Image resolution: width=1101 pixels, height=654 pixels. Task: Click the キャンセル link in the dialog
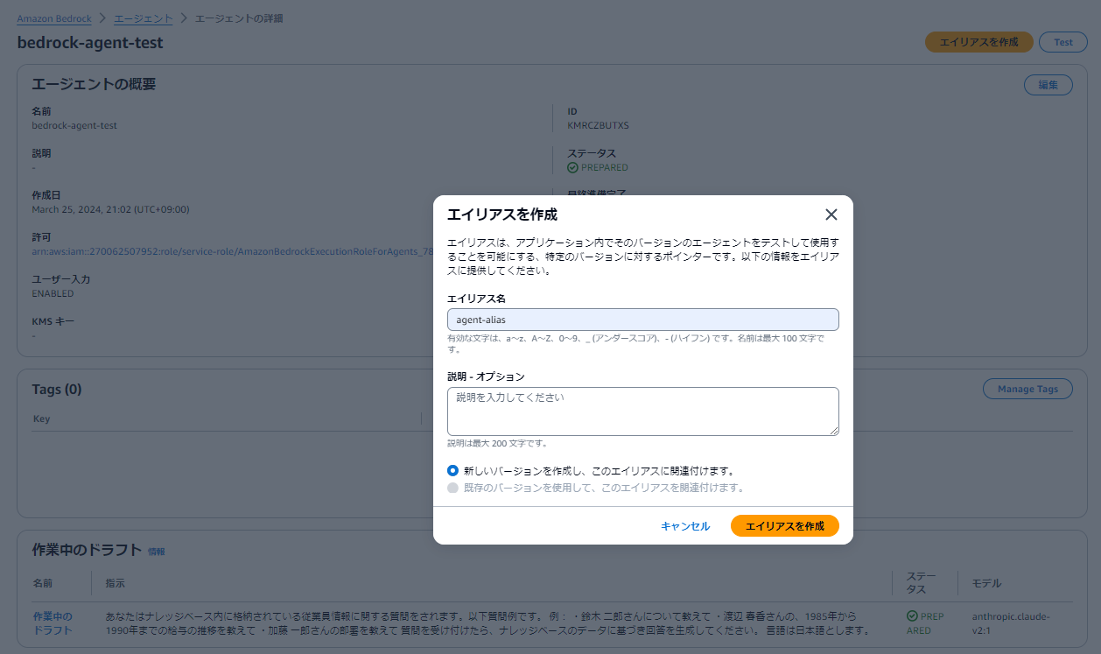tap(685, 525)
